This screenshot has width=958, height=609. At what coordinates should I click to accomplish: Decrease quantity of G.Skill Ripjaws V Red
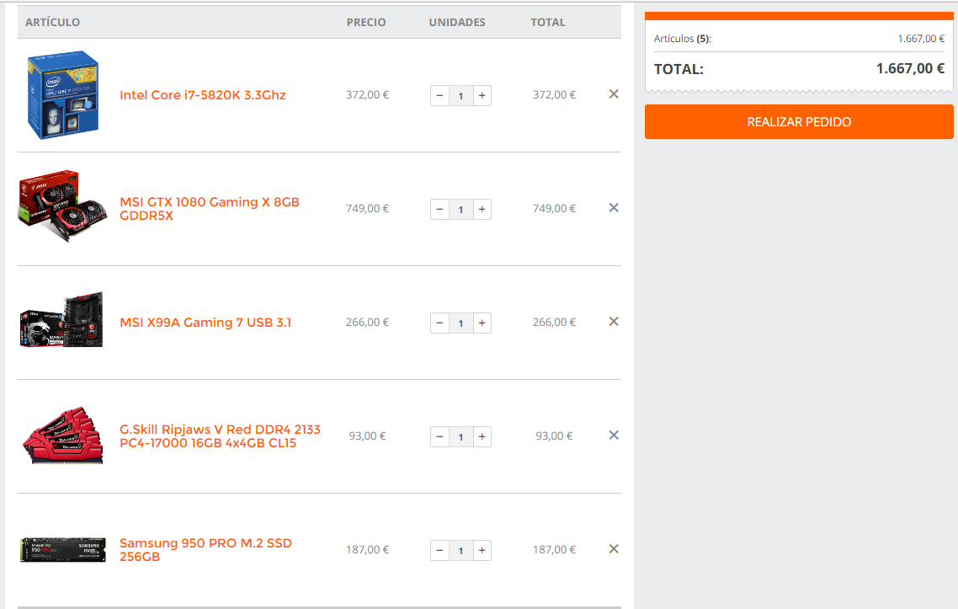pyautogui.click(x=439, y=436)
